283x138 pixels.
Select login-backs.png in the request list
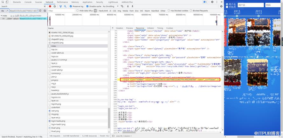tap(78, 121)
